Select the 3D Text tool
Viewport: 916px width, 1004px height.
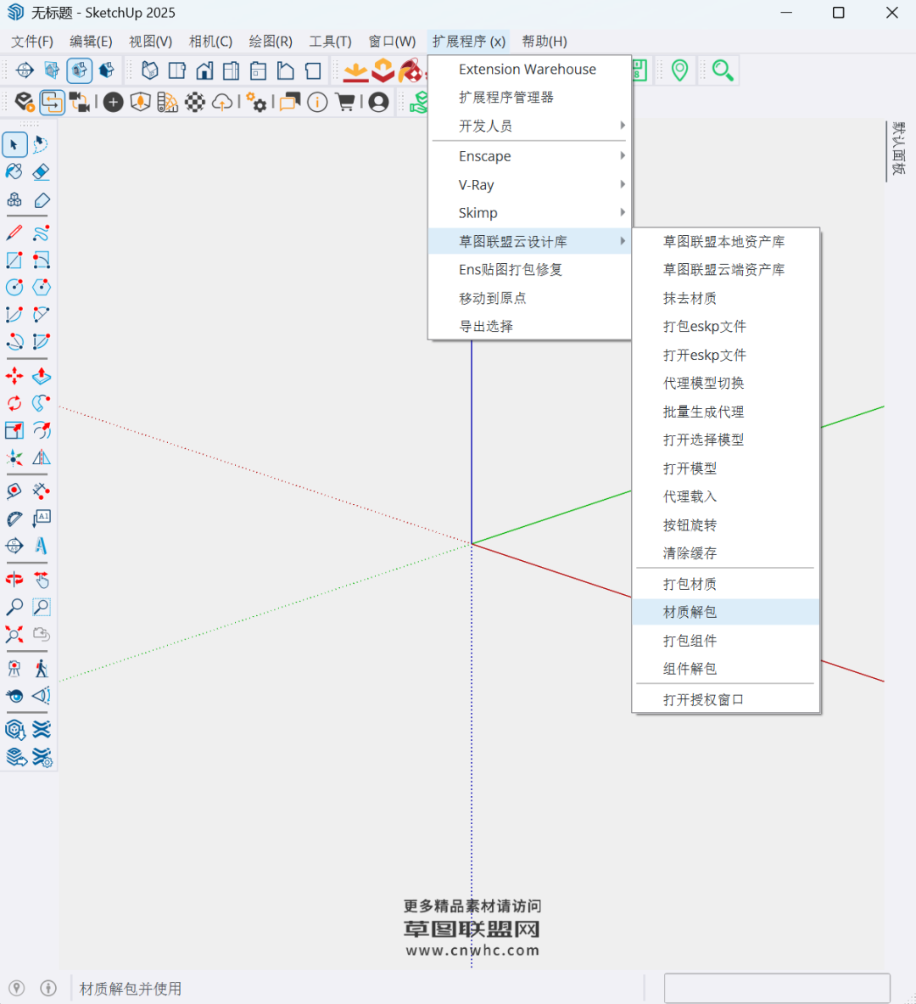tap(41, 546)
